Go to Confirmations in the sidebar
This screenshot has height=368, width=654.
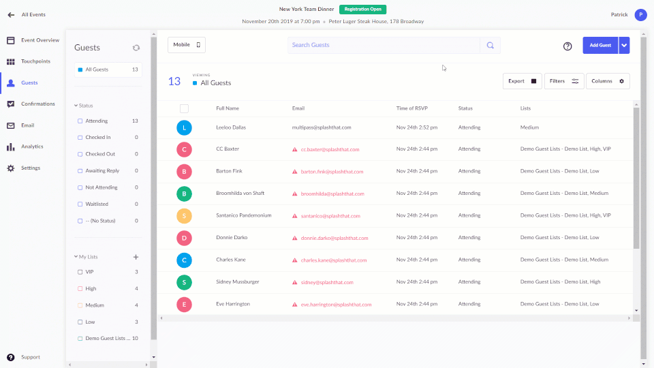[x=38, y=104]
